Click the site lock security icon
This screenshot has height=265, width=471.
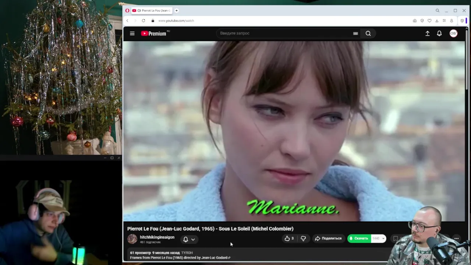(x=153, y=21)
